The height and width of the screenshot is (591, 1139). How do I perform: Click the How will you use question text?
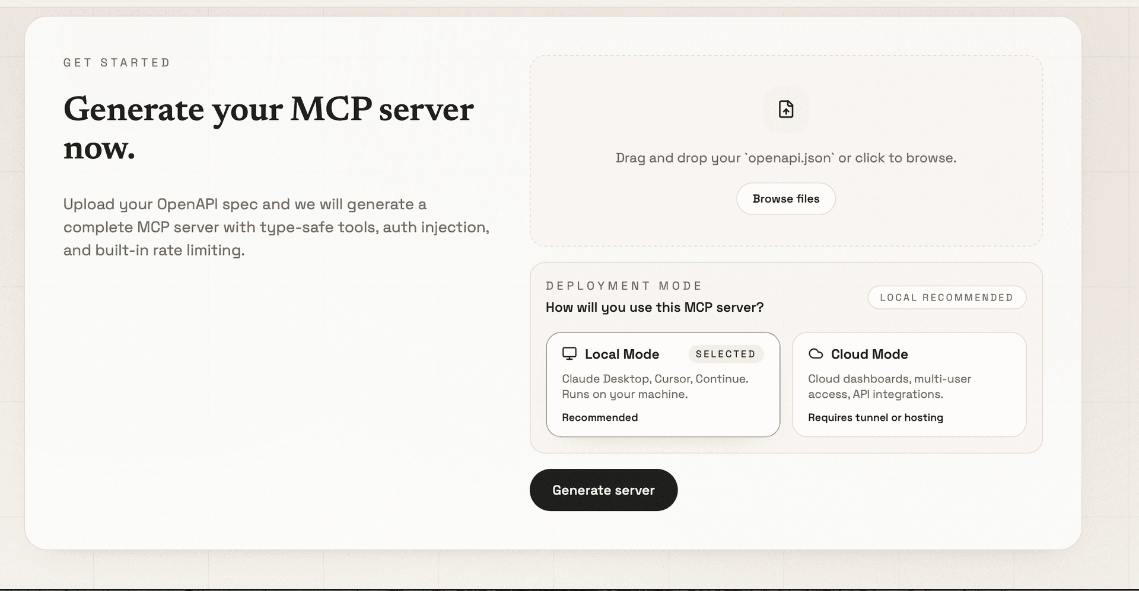point(654,307)
